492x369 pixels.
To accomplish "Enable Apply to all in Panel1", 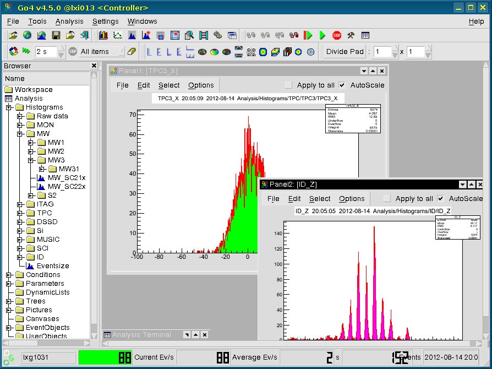I will point(289,85).
